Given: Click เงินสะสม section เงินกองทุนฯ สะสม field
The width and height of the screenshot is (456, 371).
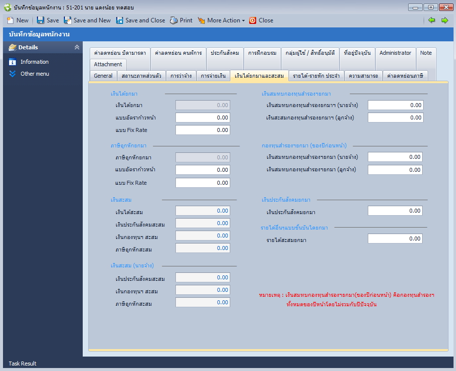Looking at the screenshot, I should point(203,236).
